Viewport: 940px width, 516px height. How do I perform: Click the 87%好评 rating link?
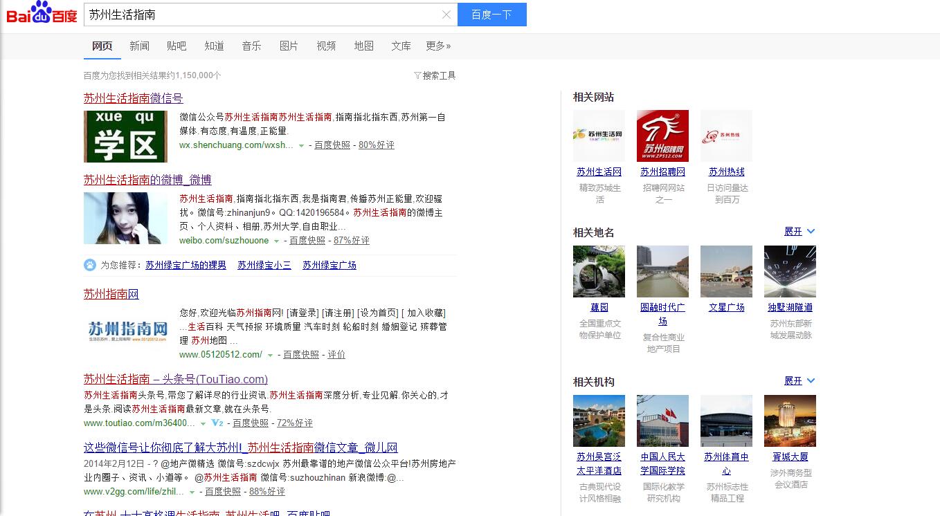pos(352,241)
